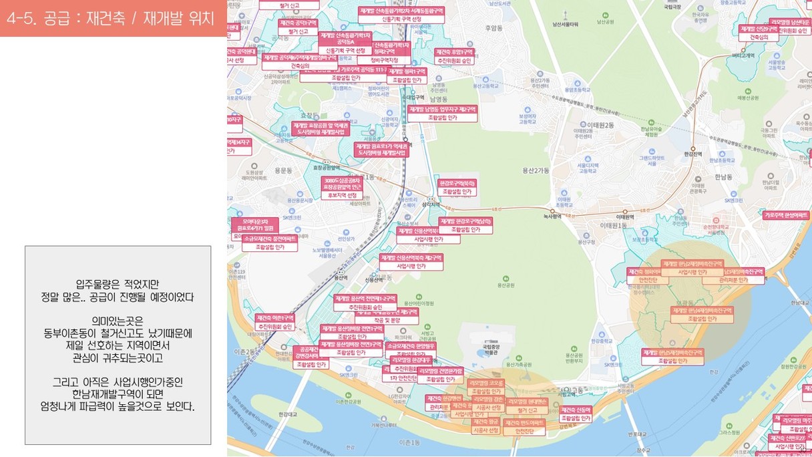The height and width of the screenshot is (457, 812).
Task: Click the slide title 재건축 / 재개발 위치
Action: [152, 18]
